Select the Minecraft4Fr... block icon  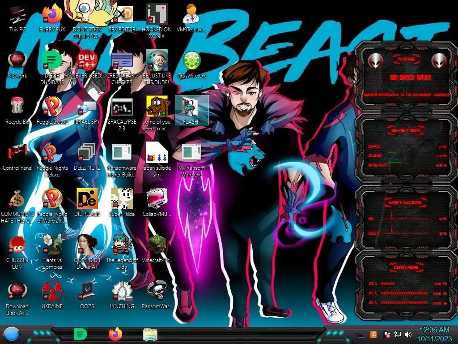pos(157,249)
